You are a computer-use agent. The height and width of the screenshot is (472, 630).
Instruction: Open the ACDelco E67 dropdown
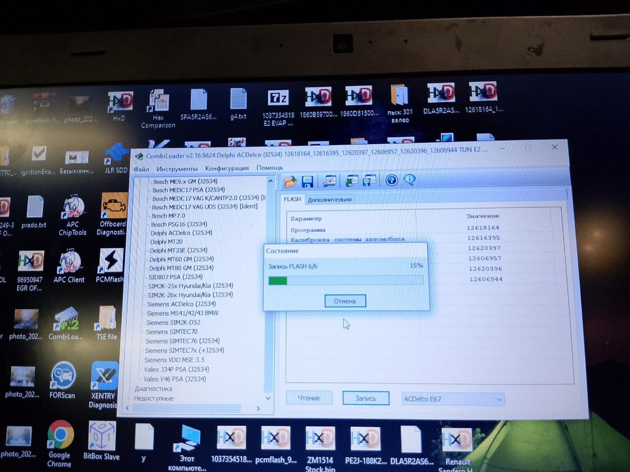[x=453, y=399]
